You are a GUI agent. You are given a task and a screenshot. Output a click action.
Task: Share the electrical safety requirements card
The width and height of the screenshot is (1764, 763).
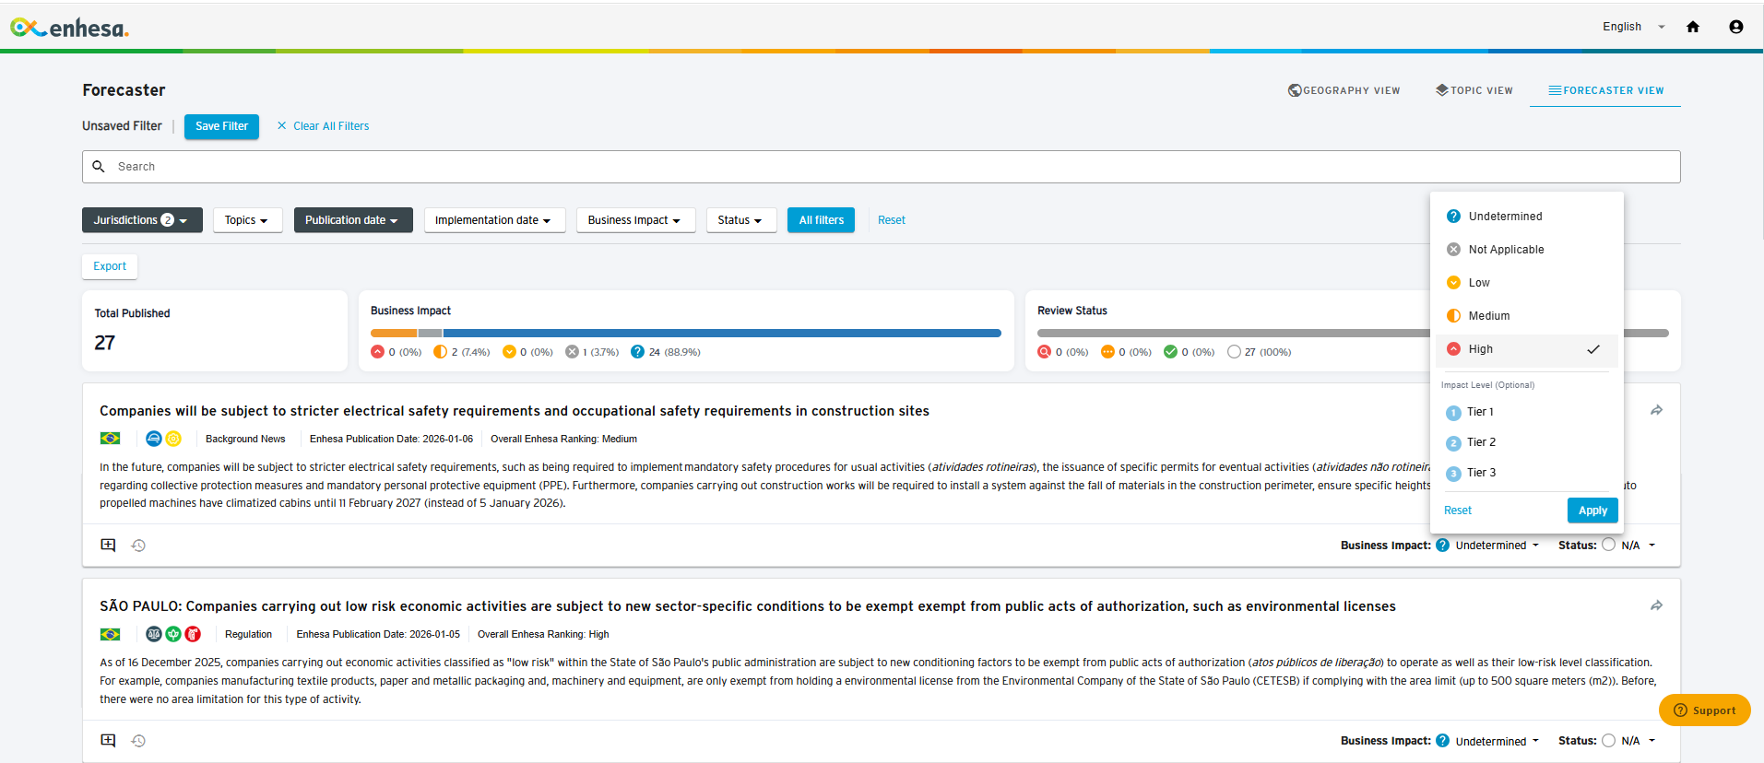click(1656, 410)
